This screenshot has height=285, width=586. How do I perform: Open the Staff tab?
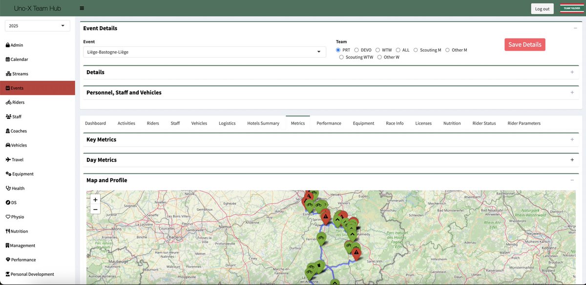[x=175, y=123]
